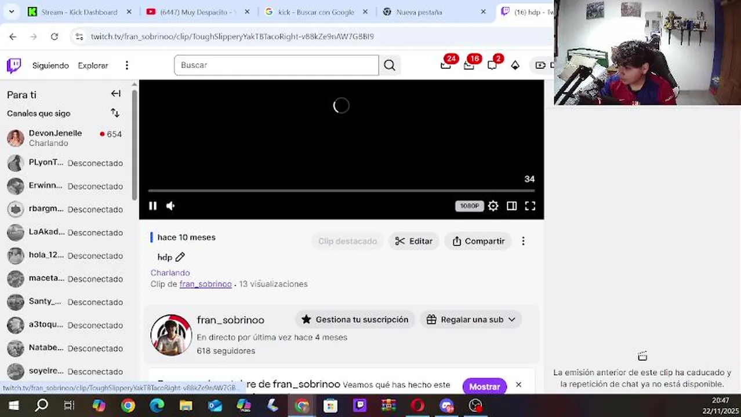This screenshot has width=741, height=417.
Task: Open browser tab search dropdown arrow
Action: tap(12, 12)
